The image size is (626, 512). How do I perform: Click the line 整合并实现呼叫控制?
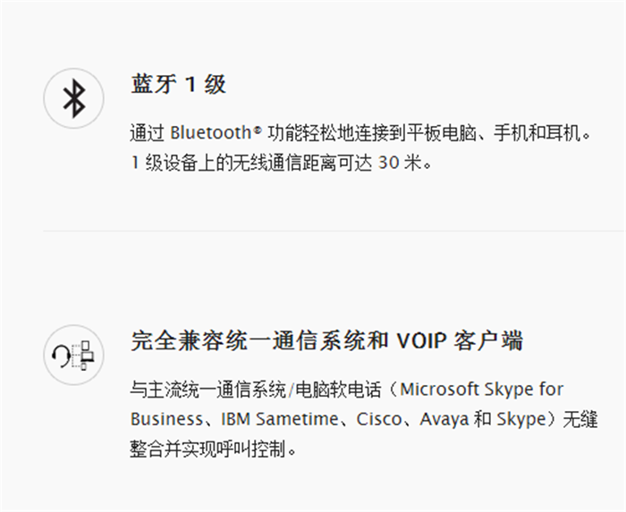tap(213, 449)
